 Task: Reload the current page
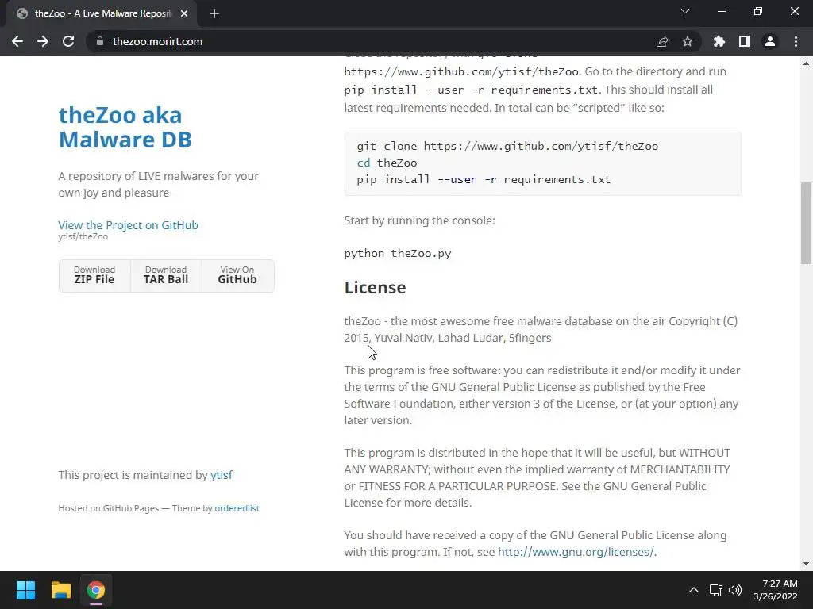point(68,41)
